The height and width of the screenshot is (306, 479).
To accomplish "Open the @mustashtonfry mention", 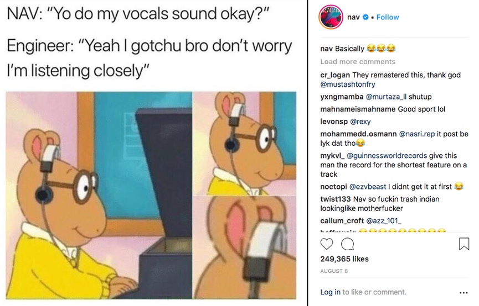I will coord(348,85).
